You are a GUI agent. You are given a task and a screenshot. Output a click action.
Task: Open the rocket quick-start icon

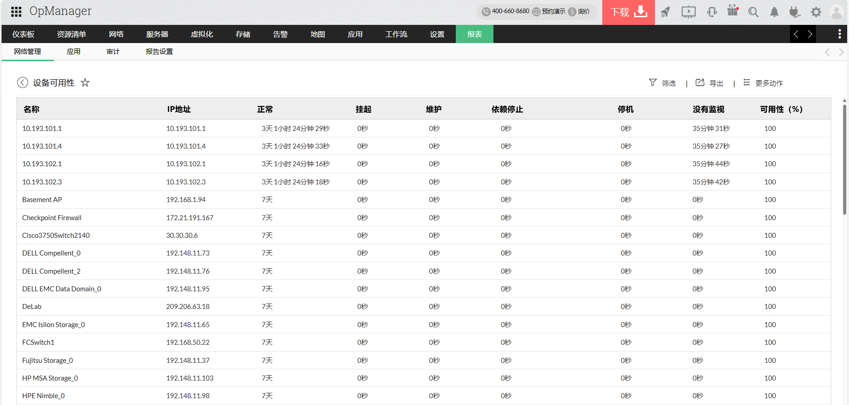pyautogui.click(x=665, y=12)
